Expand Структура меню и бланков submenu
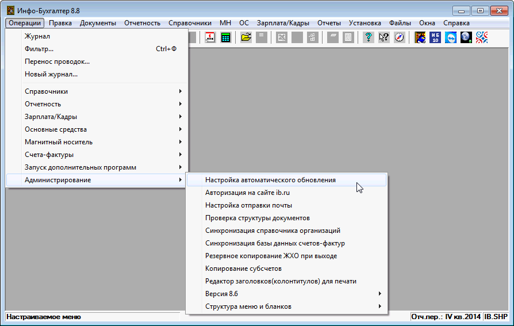This screenshot has width=514, height=326. (286, 306)
